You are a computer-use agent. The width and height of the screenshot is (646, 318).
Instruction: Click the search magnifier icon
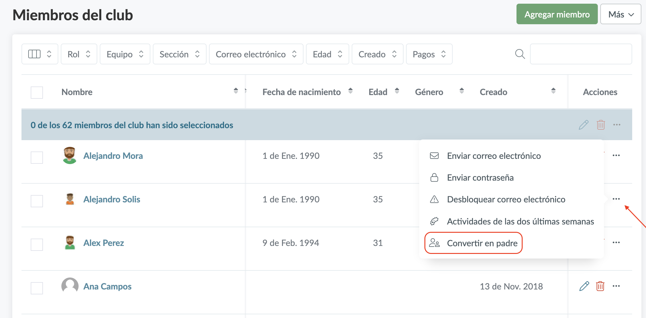click(x=520, y=54)
